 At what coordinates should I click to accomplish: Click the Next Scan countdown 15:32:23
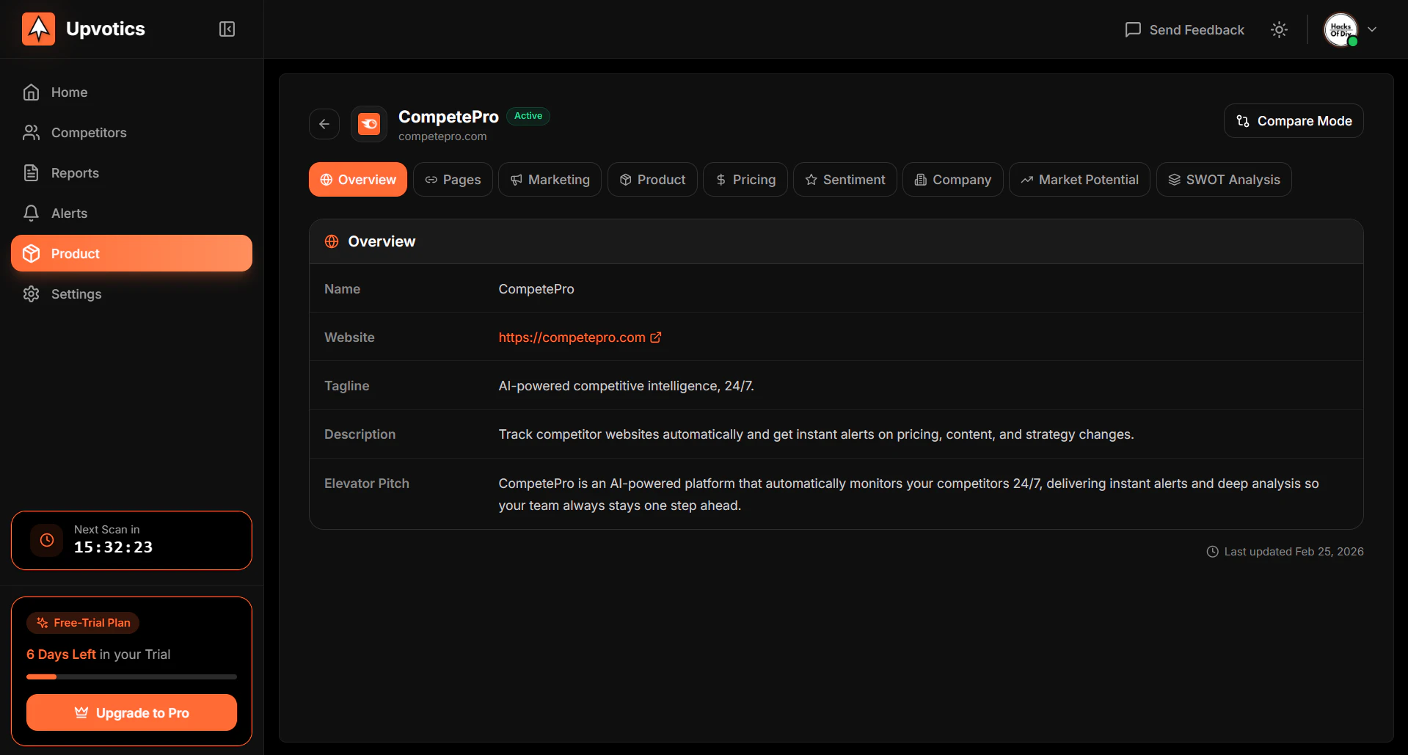(x=113, y=547)
